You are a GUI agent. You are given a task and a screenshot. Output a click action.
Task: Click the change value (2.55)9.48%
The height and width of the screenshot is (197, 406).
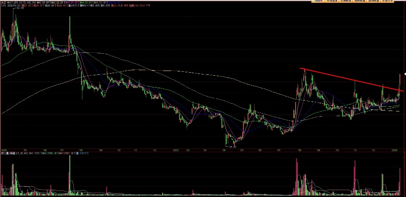click(120, 6)
